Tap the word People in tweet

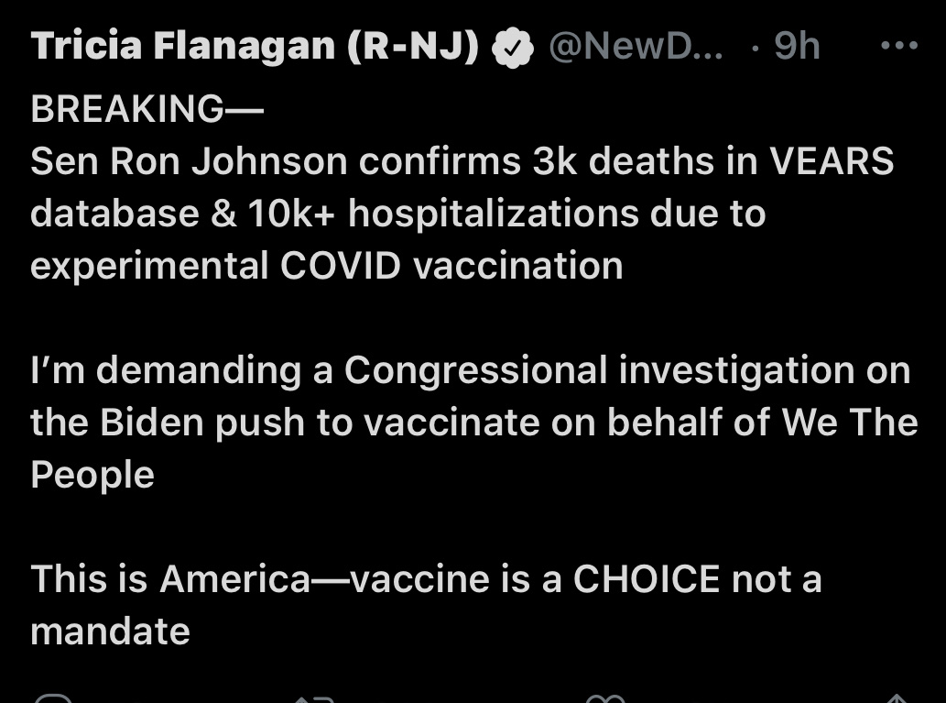pos(92,475)
